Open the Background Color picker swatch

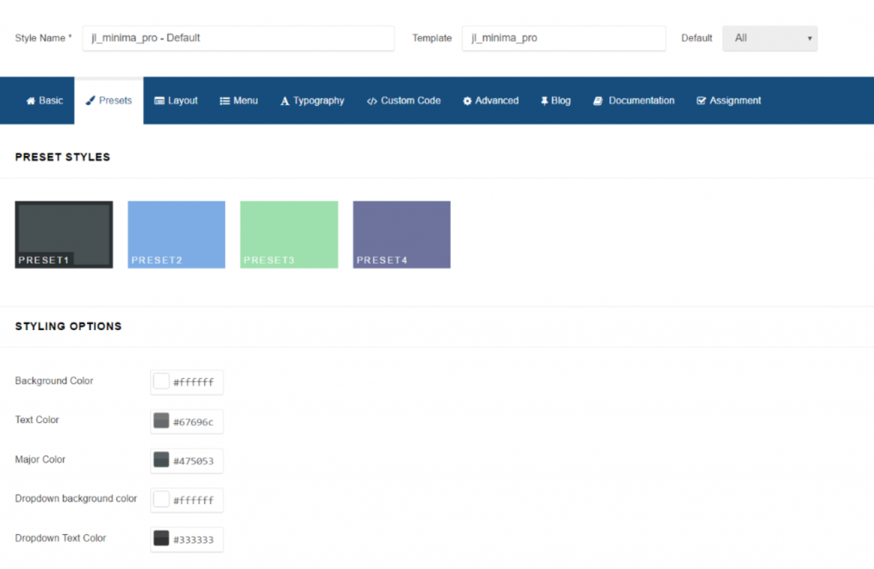tap(161, 381)
